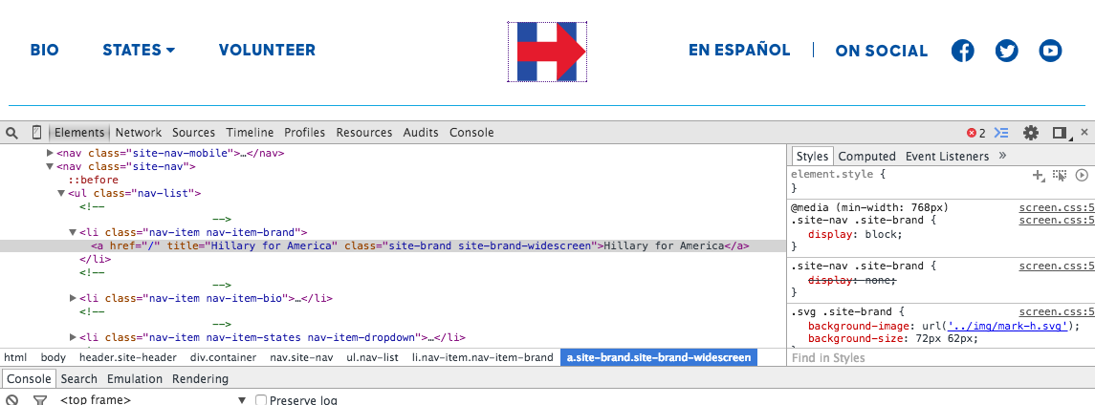Click the Twitter social icon
The height and width of the screenshot is (405, 1095).
(x=1006, y=51)
